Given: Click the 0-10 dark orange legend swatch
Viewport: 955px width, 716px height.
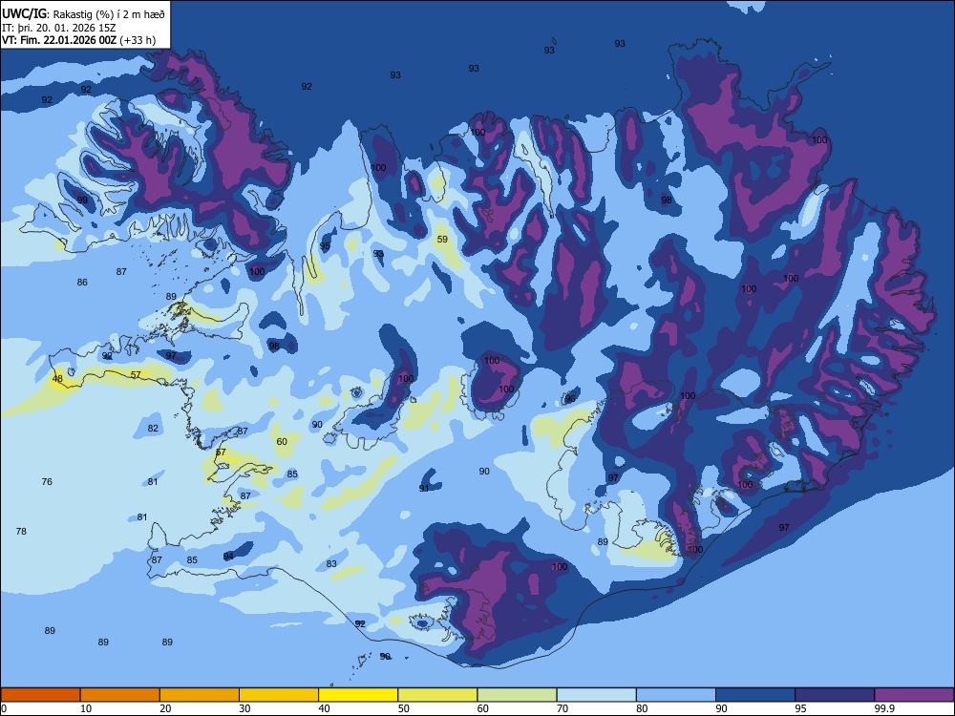Looking at the screenshot, I should click(x=40, y=695).
